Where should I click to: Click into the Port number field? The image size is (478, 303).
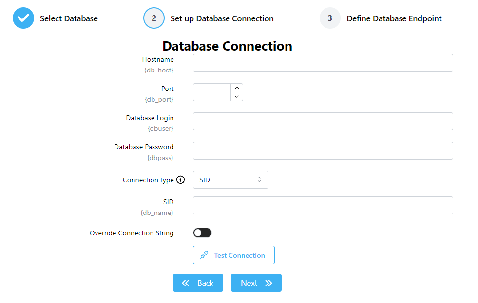(x=212, y=92)
